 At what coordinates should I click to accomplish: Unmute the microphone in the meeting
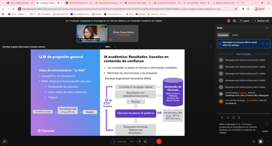coord(120,141)
